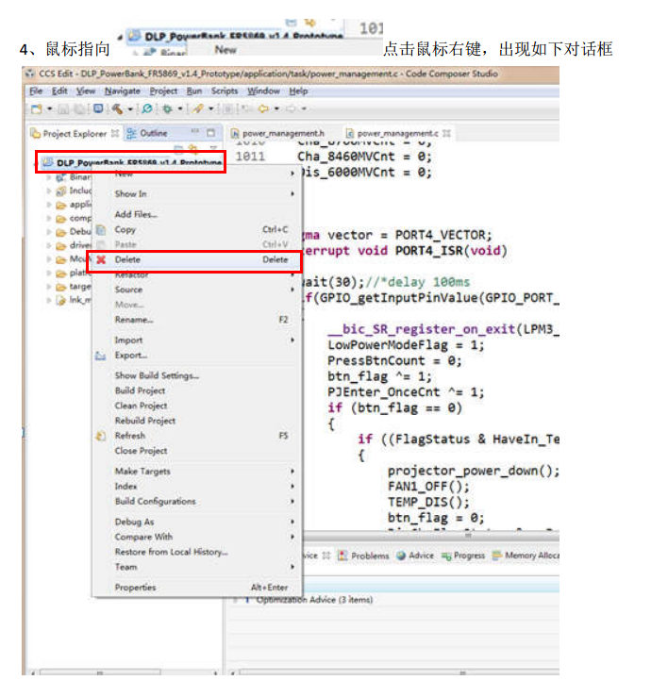Expand the Binaries tree node
This screenshot has width=668, height=697.
[x=49, y=177]
